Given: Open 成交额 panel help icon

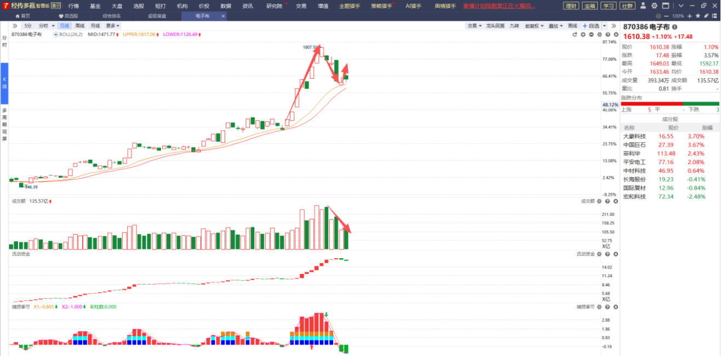Looking at the screenshot, I should [x=608, y=201].
